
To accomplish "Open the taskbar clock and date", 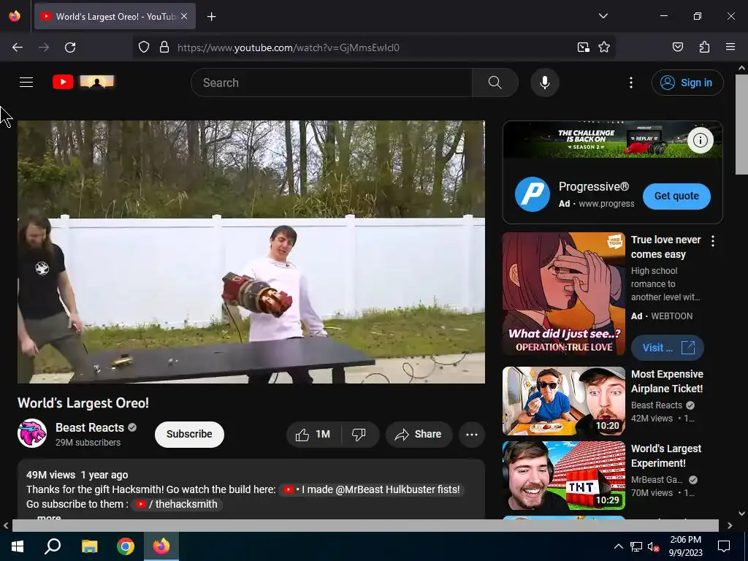I will (x=685, y=546).
